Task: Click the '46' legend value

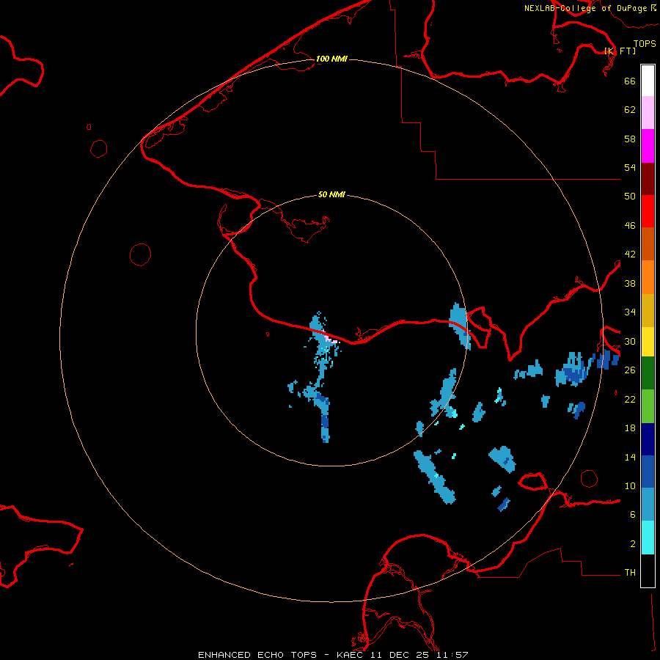Action: point(630,226)
